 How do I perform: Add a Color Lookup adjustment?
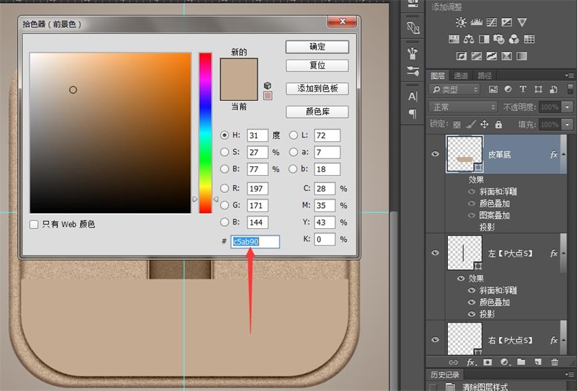coord(529,39)
